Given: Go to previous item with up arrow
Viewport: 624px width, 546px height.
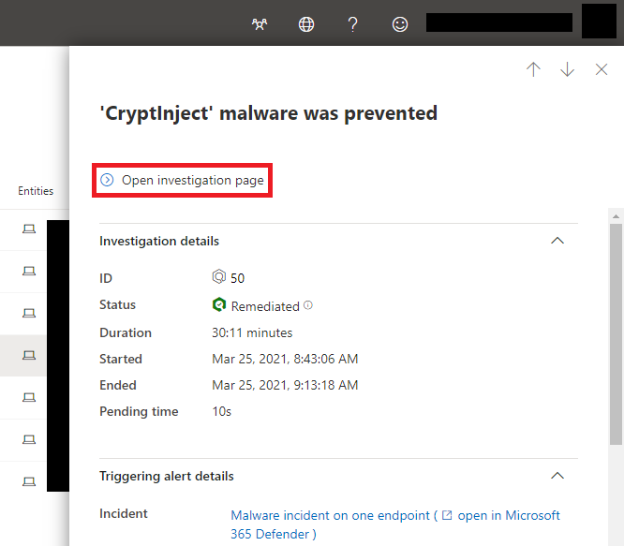Looking at the screenshot, I should click(x=533, y=69).
